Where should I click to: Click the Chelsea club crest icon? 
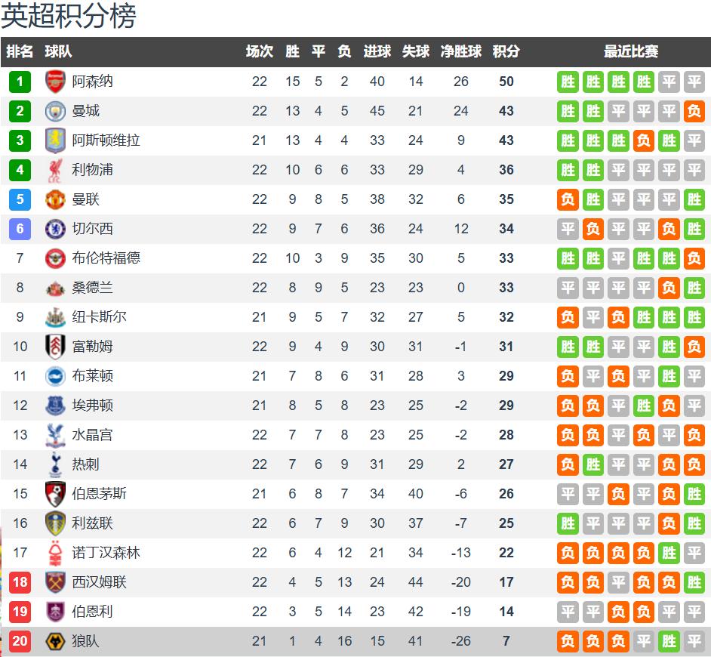tap(56, 229)
